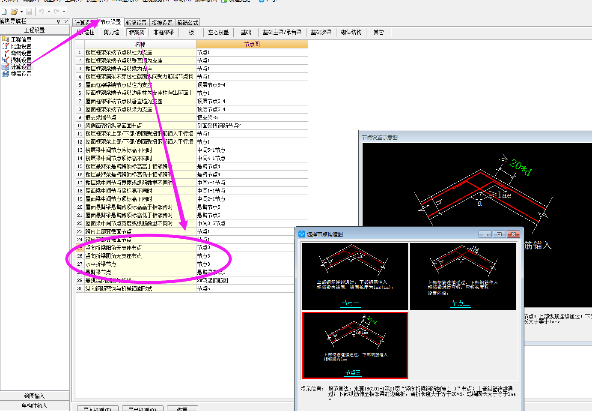Click the 弯钩设置 icon in navigation tree
Screen dimensions: 592x411
click(6, 53)
